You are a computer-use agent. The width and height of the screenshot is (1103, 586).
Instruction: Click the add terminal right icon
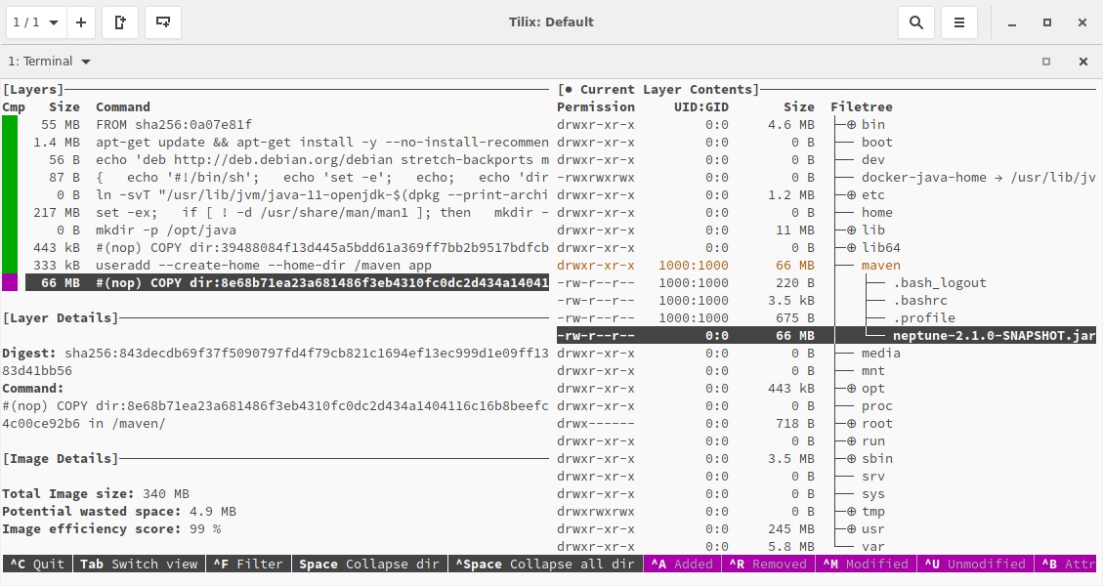120,22
